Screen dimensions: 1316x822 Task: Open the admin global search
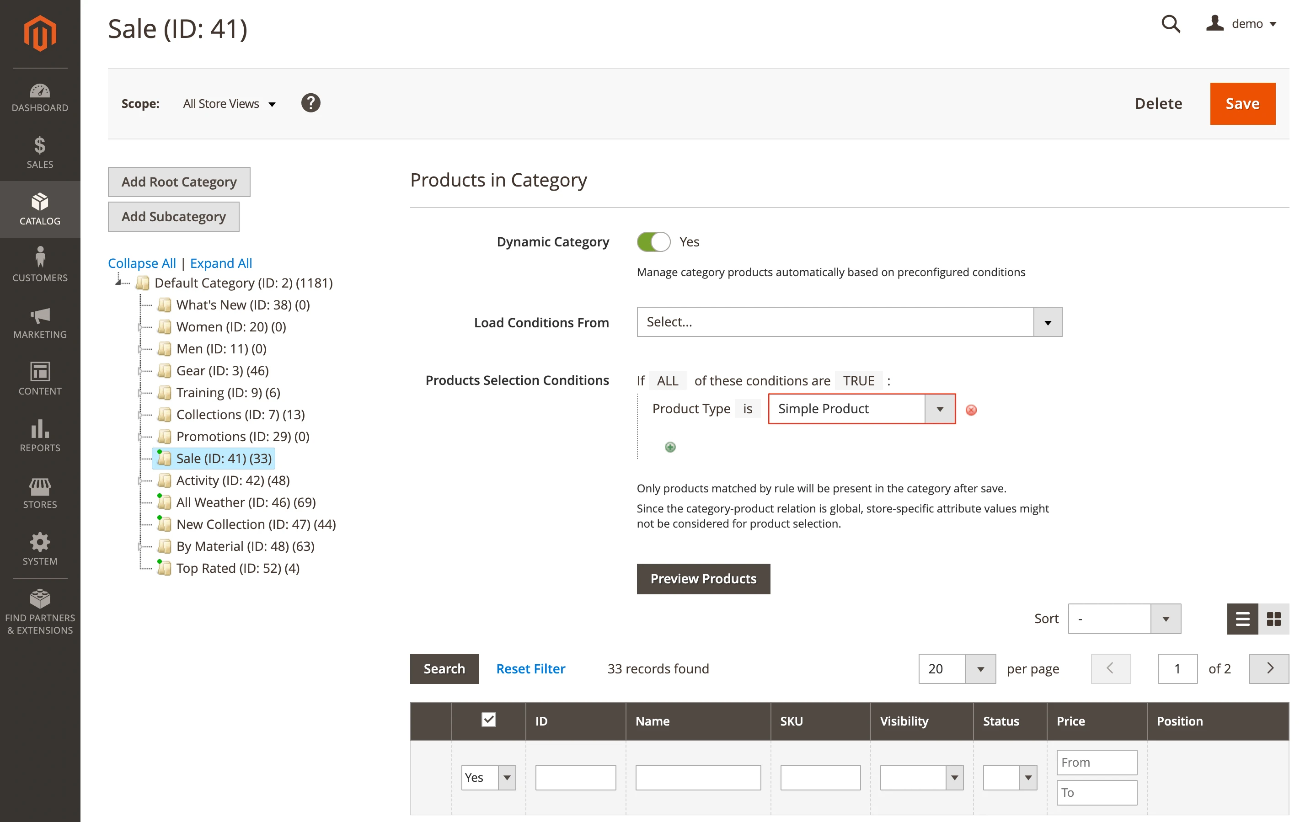(x=1170, y=24)
